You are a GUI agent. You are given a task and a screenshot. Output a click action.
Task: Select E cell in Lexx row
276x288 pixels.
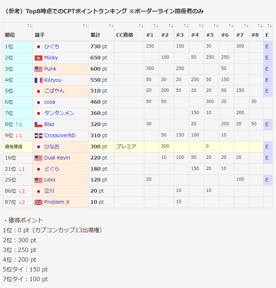(268, 180)
